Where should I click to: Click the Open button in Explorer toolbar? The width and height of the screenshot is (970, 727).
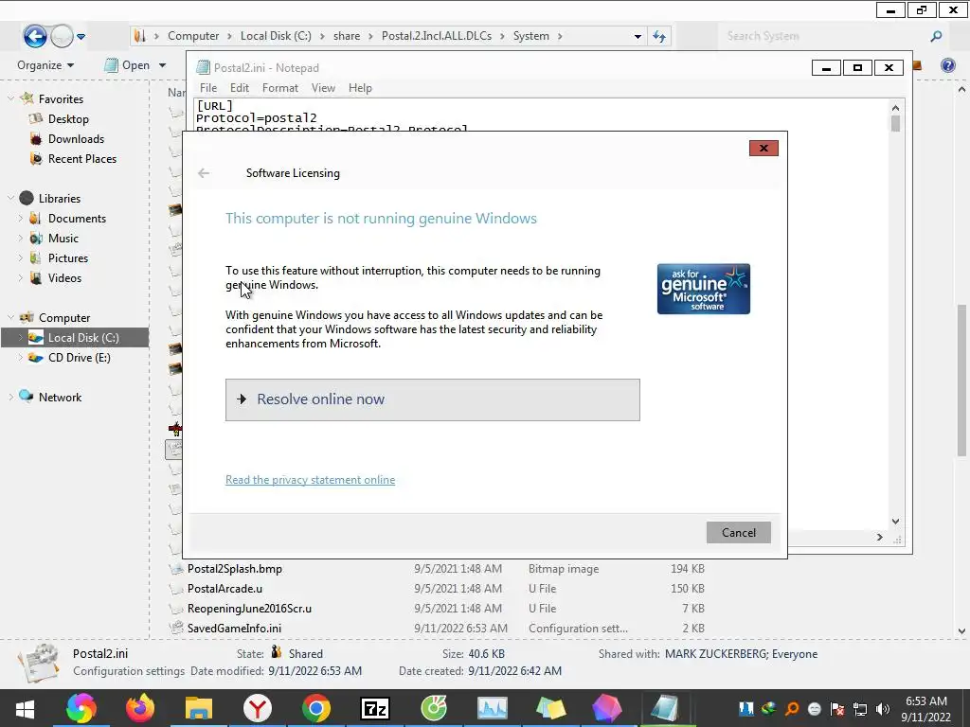[x=128, y=65]
